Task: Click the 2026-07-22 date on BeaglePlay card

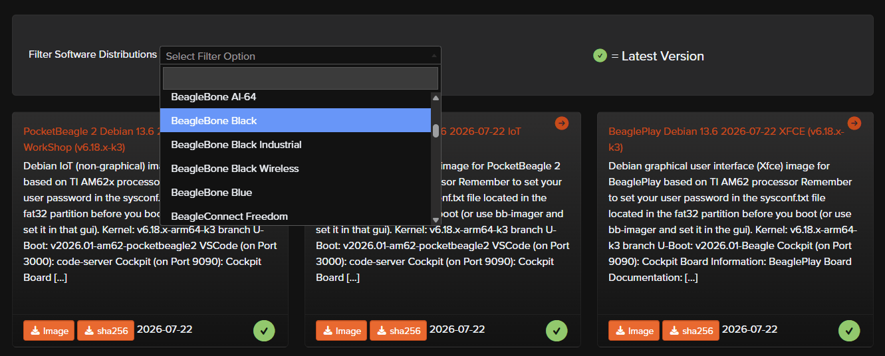Action: click(x=749, y=329)
